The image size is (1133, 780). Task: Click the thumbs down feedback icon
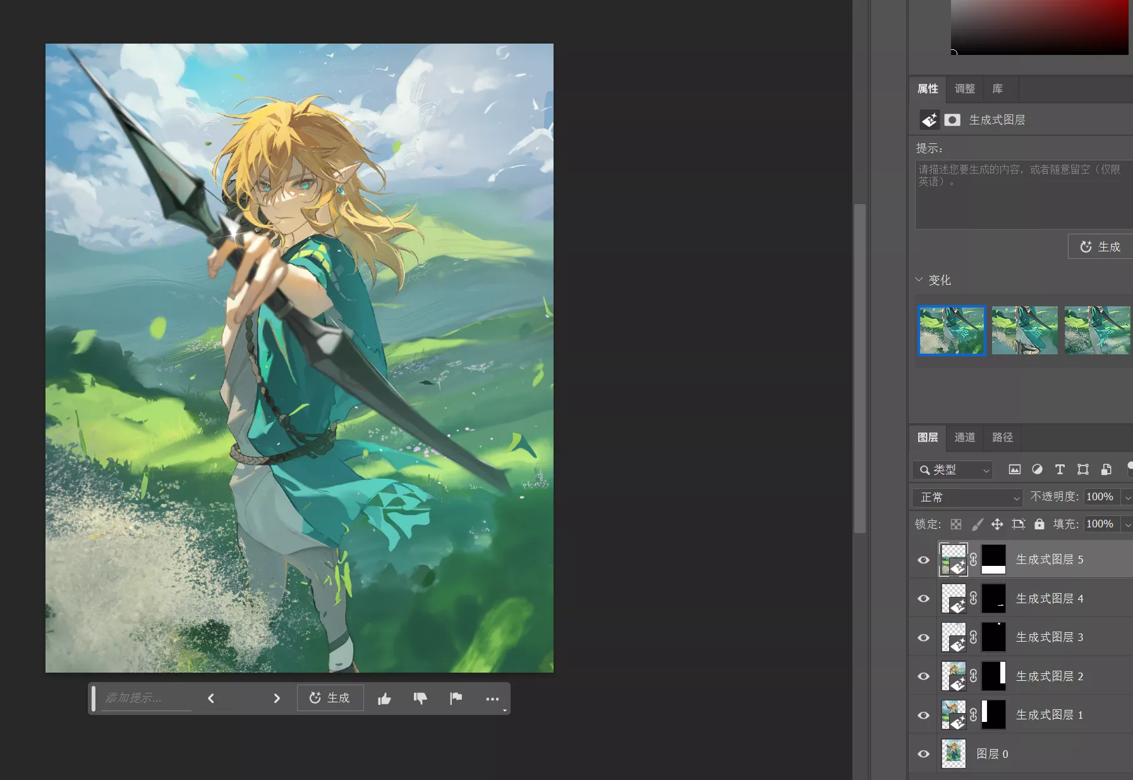(x=420, y=699)
